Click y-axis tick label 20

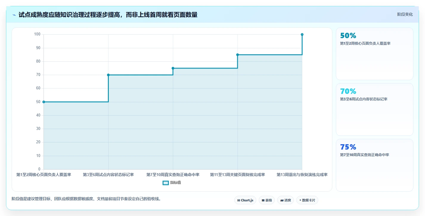(x=38, y=142)
